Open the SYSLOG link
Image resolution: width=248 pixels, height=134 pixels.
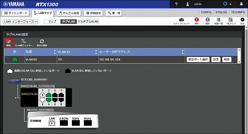coord(221,12)
